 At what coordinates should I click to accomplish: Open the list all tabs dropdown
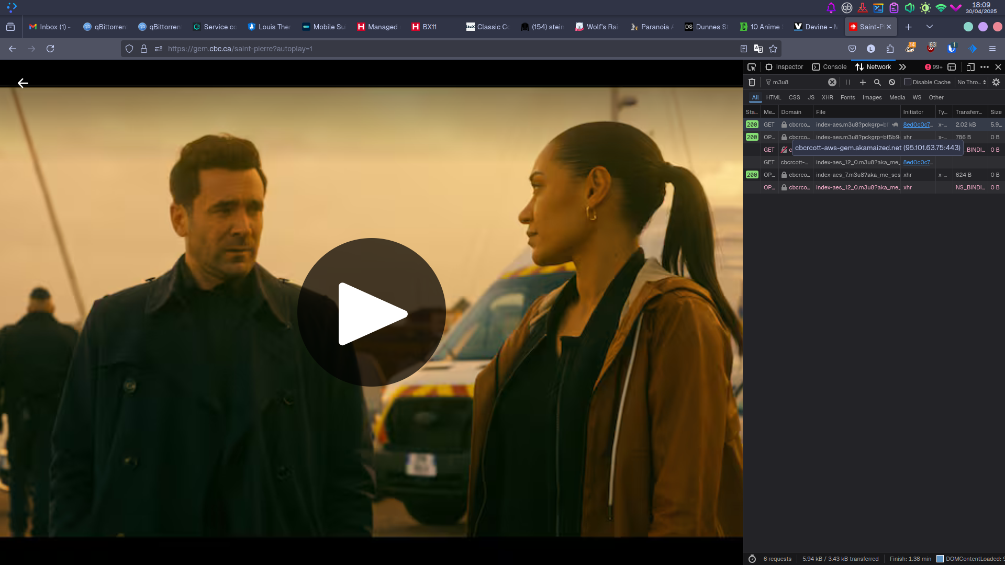pos(929,27)
